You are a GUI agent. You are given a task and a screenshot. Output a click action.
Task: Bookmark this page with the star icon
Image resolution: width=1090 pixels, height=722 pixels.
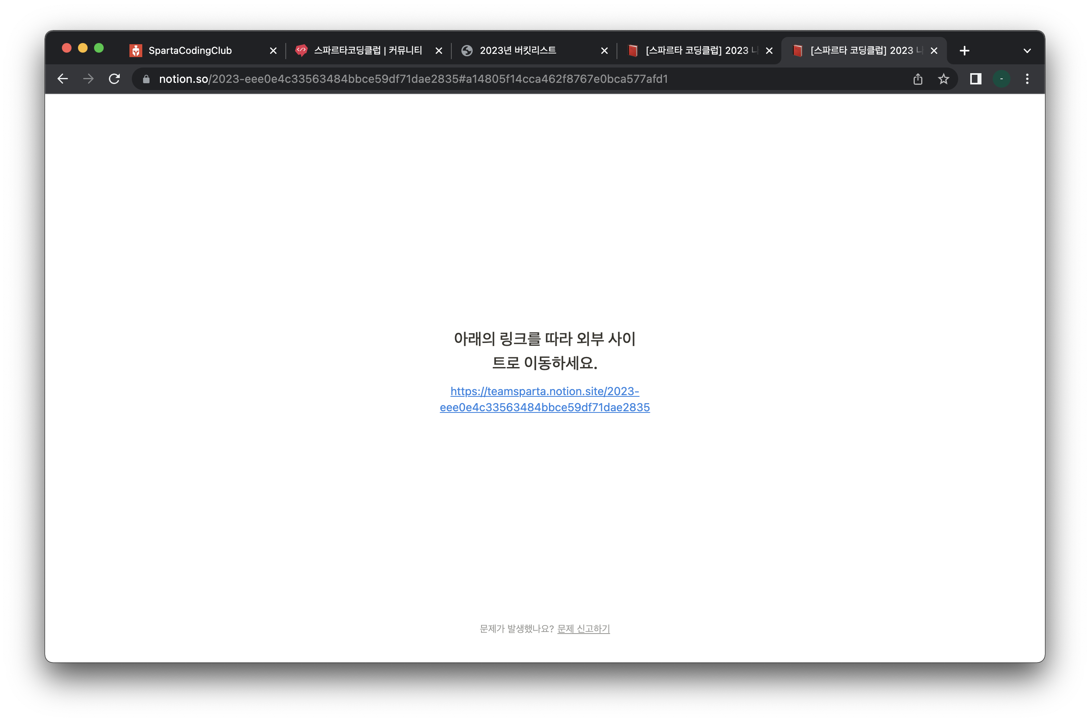click(943, 79)
